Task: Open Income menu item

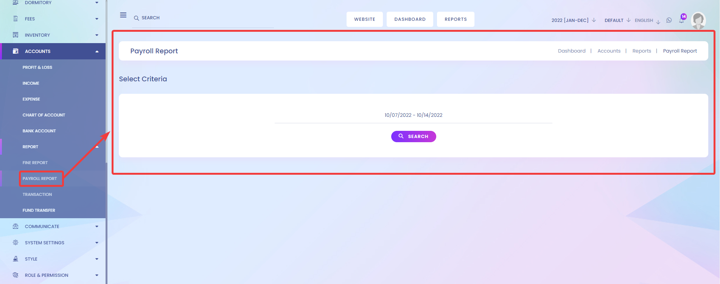Action: [31, 83]
